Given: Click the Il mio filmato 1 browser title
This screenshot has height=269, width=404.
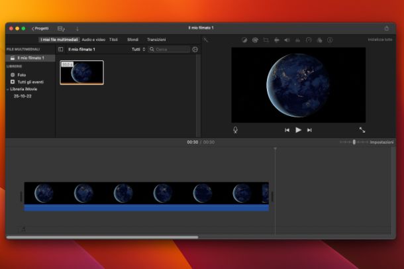Looking at the screenshot, I should [81, 49].
